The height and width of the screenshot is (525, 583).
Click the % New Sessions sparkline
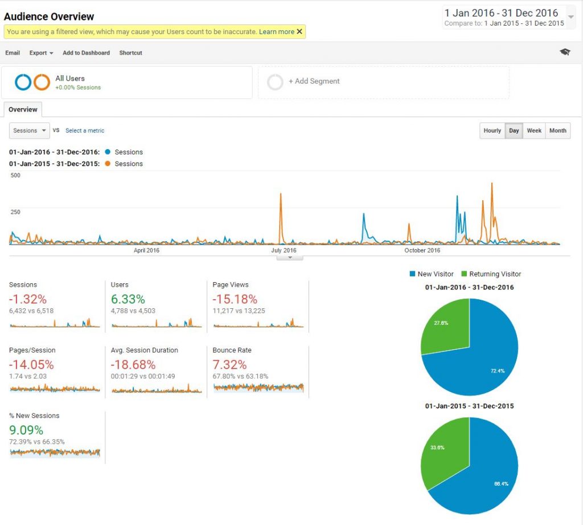click(x=55, y=453)
